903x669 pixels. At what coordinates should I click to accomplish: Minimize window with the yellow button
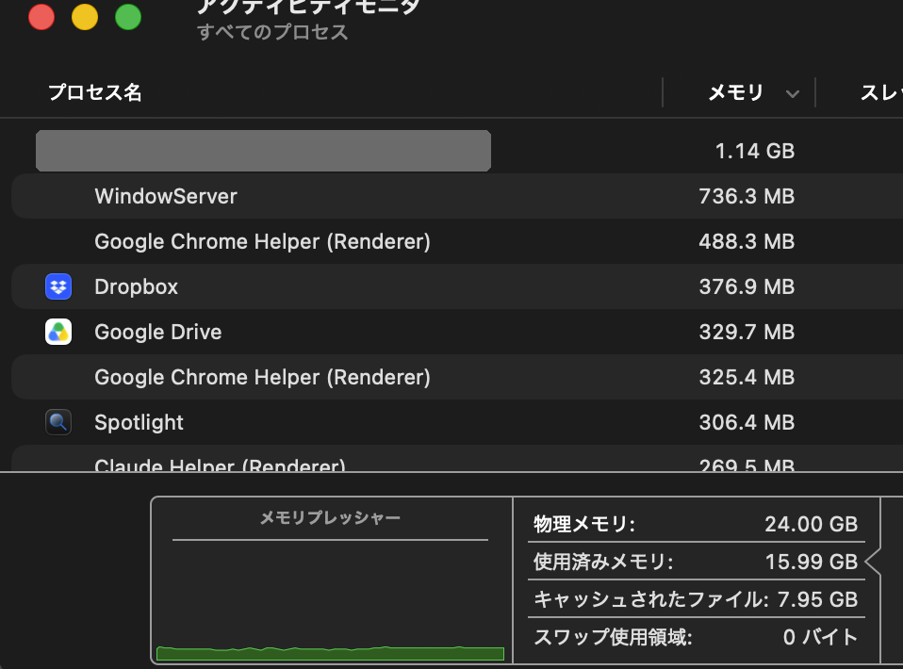(85, 17)
